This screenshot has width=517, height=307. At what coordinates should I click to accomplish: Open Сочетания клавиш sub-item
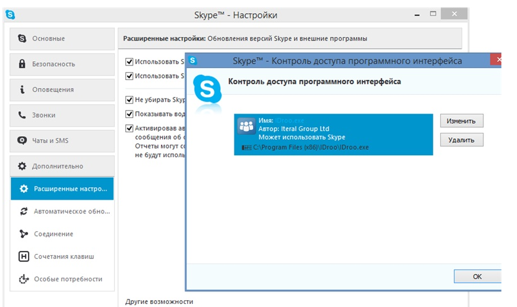[62, 256]
